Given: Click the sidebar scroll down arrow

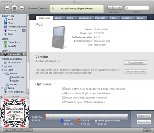Looking at the screenshot, I should point(28,93).
